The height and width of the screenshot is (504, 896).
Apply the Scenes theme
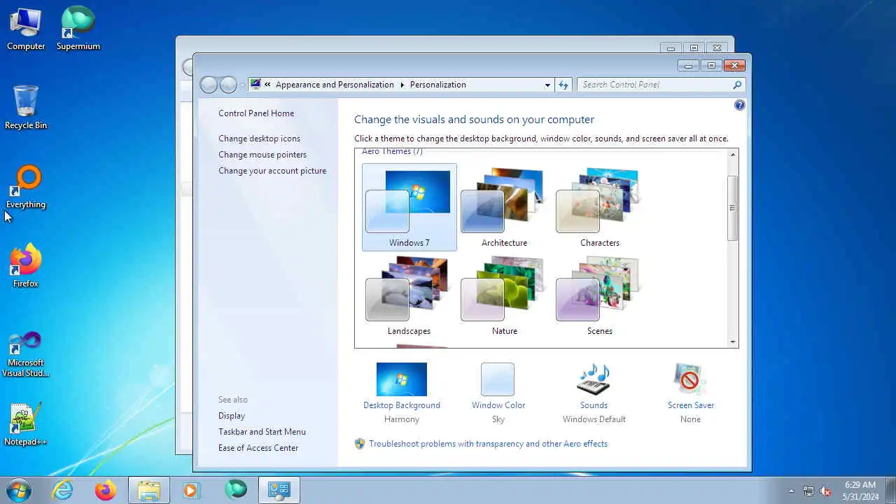click(x=600, y=295)
